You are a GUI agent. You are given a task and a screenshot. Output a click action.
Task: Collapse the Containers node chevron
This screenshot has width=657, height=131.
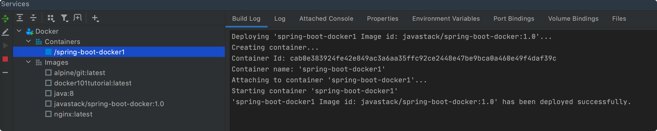pos(28,41)
